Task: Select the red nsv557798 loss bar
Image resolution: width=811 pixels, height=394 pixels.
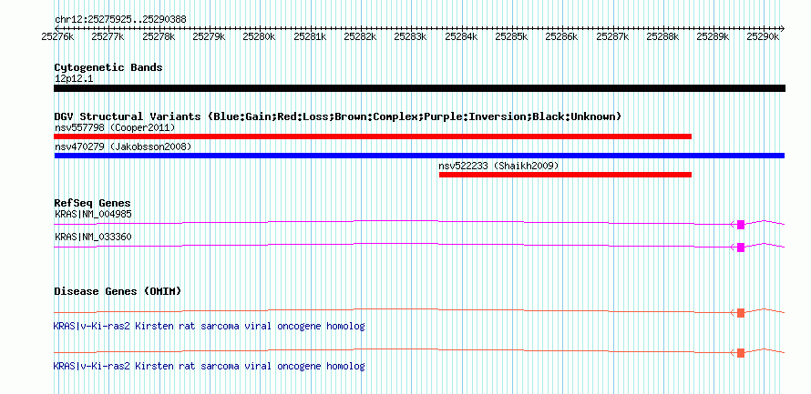Action: coord(373,136)
